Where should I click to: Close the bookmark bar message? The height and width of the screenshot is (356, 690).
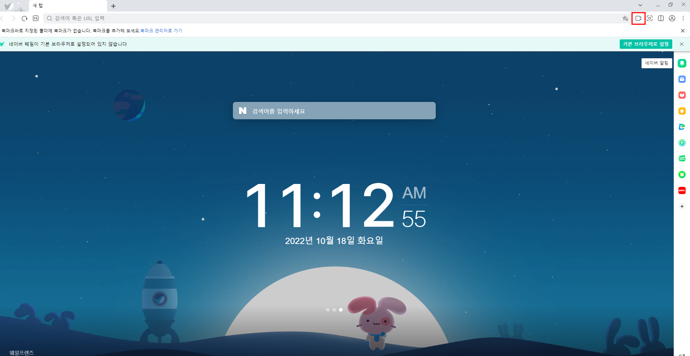pos(683,31)
